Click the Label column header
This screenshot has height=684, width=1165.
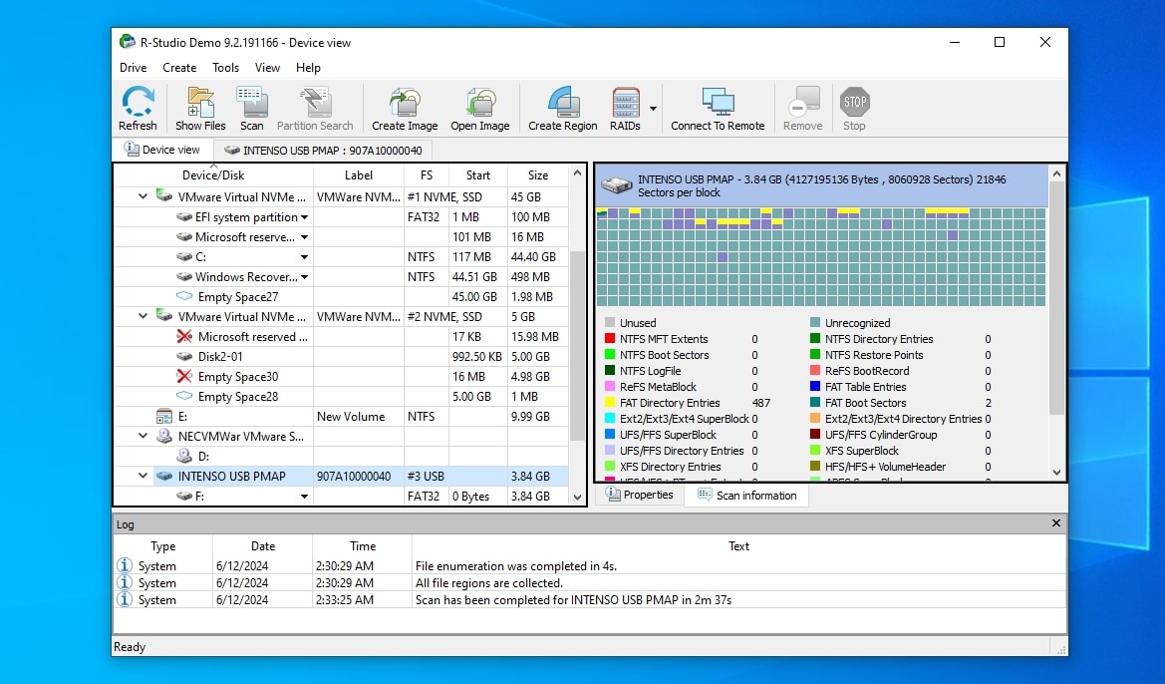(x=358, y=175)
